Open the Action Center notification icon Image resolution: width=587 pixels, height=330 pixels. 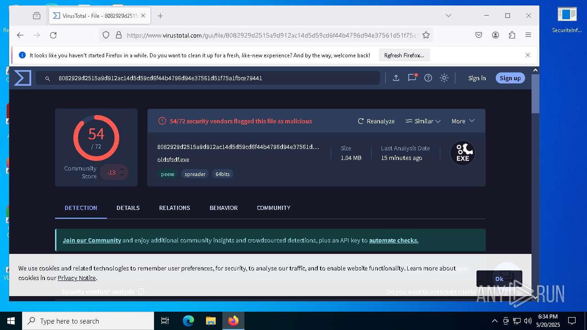(x=572, y=321)
